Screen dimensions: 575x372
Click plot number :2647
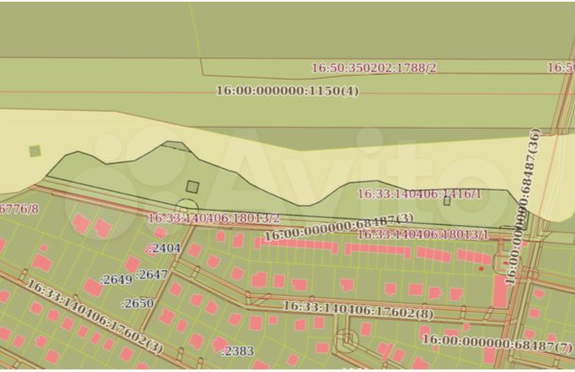(x=152, y=274)
